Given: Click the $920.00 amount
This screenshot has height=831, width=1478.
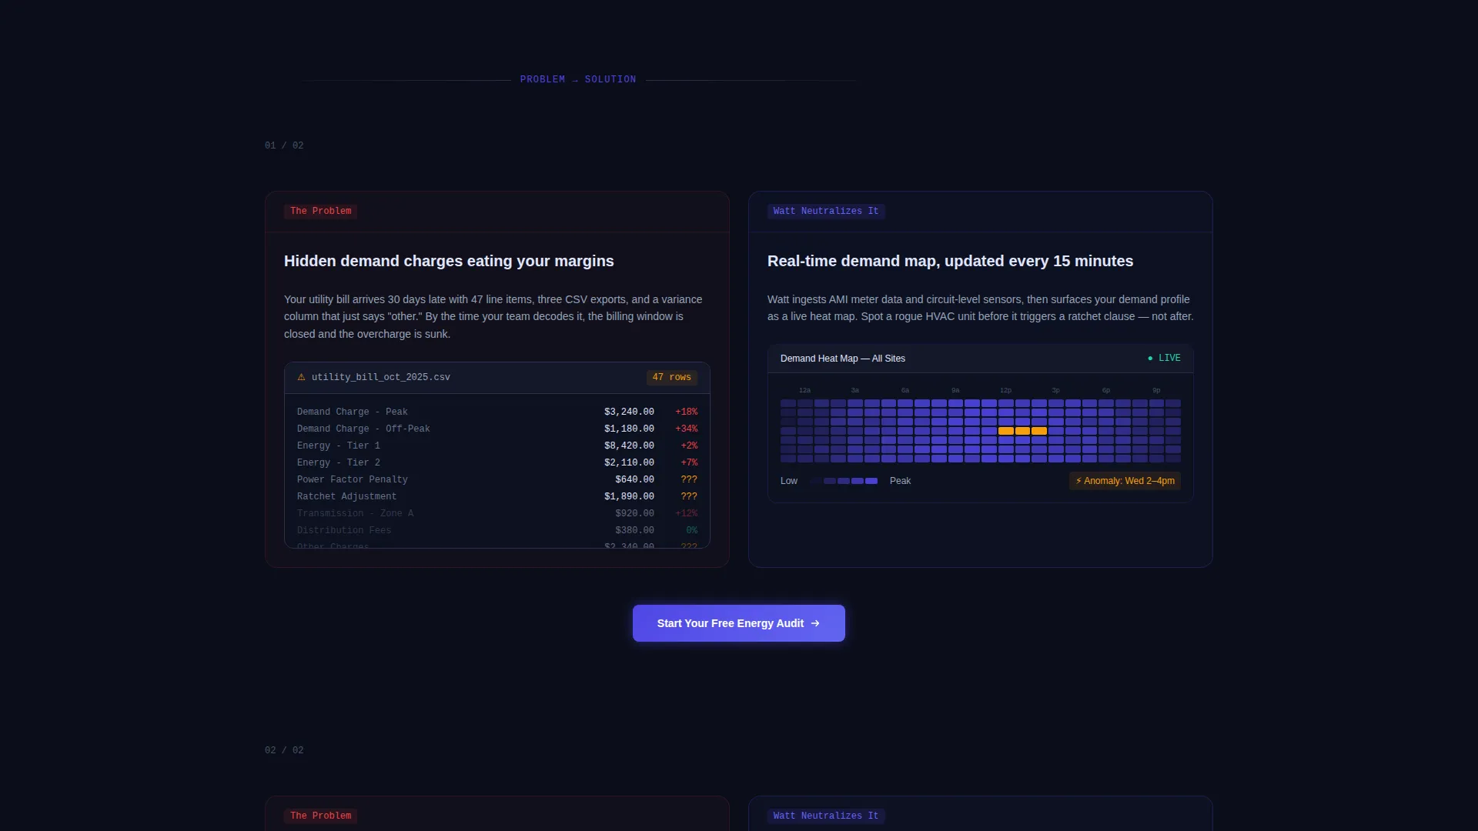Looking at the screenshot, I should (634, 513).
